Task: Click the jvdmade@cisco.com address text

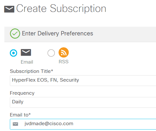Action: tap(49, 124)
